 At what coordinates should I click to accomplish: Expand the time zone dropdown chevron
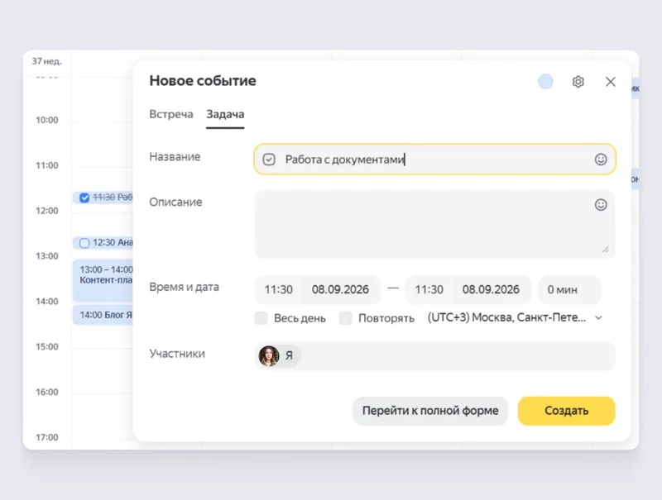pyautogui.click(x=598, y=317)
